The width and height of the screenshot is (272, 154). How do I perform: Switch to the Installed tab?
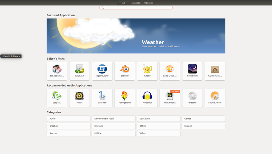point(136,3)
